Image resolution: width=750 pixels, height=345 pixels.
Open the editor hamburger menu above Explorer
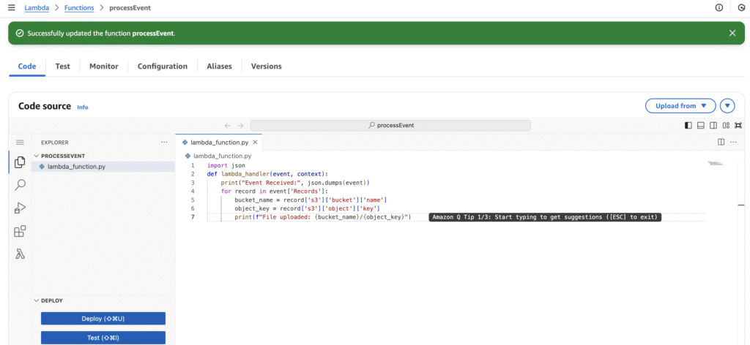click(20, 143)
